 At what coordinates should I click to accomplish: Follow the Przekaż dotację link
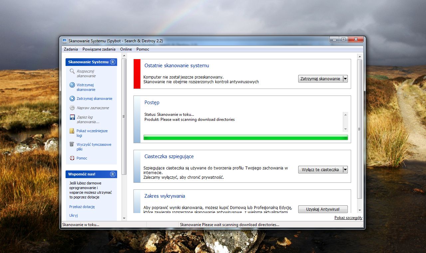82,207
